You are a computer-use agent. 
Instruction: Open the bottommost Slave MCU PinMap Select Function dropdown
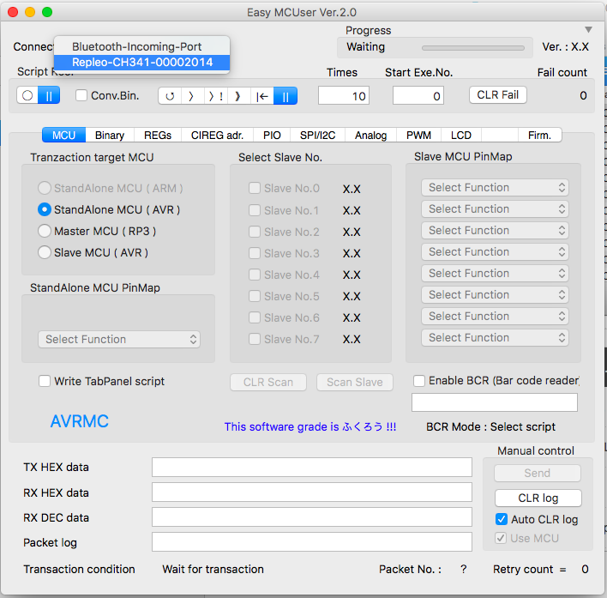495,338
